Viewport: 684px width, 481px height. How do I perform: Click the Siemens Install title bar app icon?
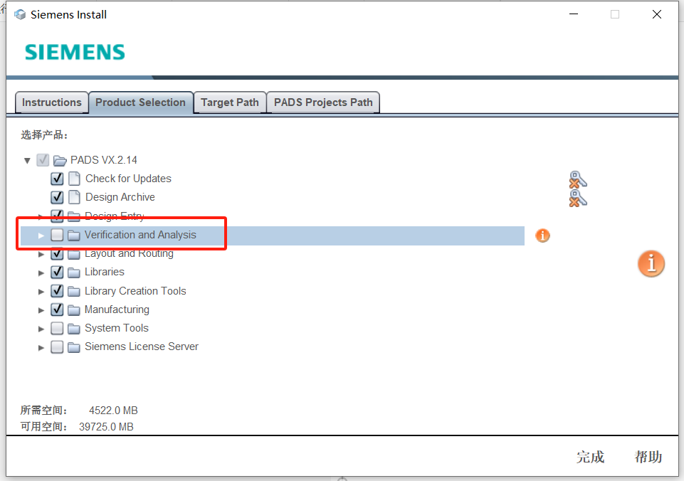pyautogui.click(x=20, y=14)
